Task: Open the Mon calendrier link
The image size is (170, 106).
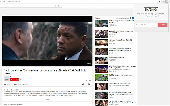Action: point(157,16)
